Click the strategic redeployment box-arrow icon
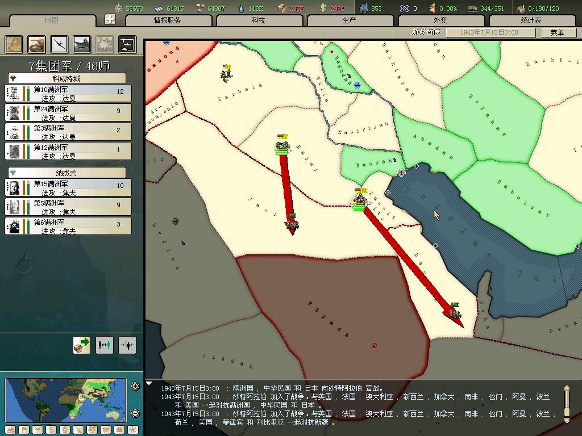This screenshot has width=582, height=436. coord(82,345)
